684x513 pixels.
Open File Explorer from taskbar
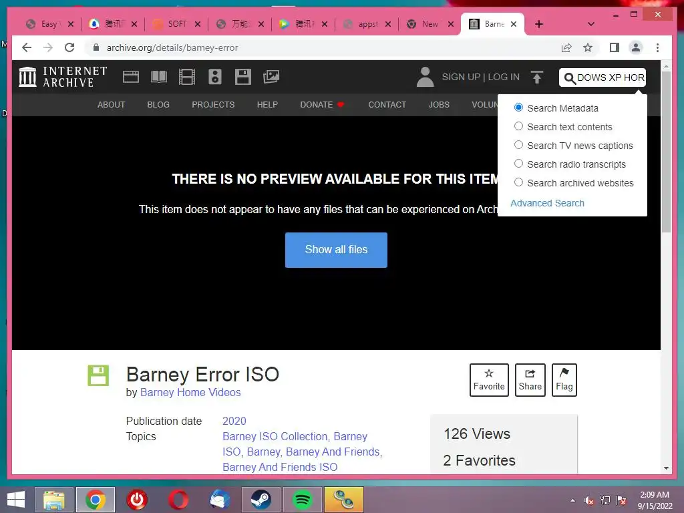[x=53, y=500]
